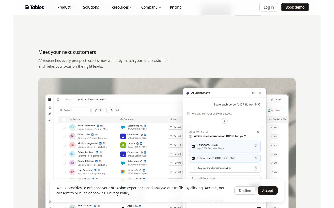Reveal Susan Pedersen's email
The height and width of the screenshot is (208, 334).
(x=175, y=127)
